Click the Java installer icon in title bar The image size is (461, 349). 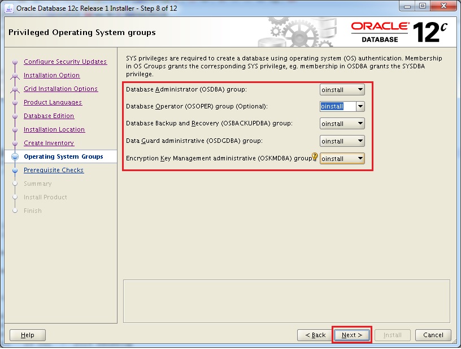(x=9, y=7)
